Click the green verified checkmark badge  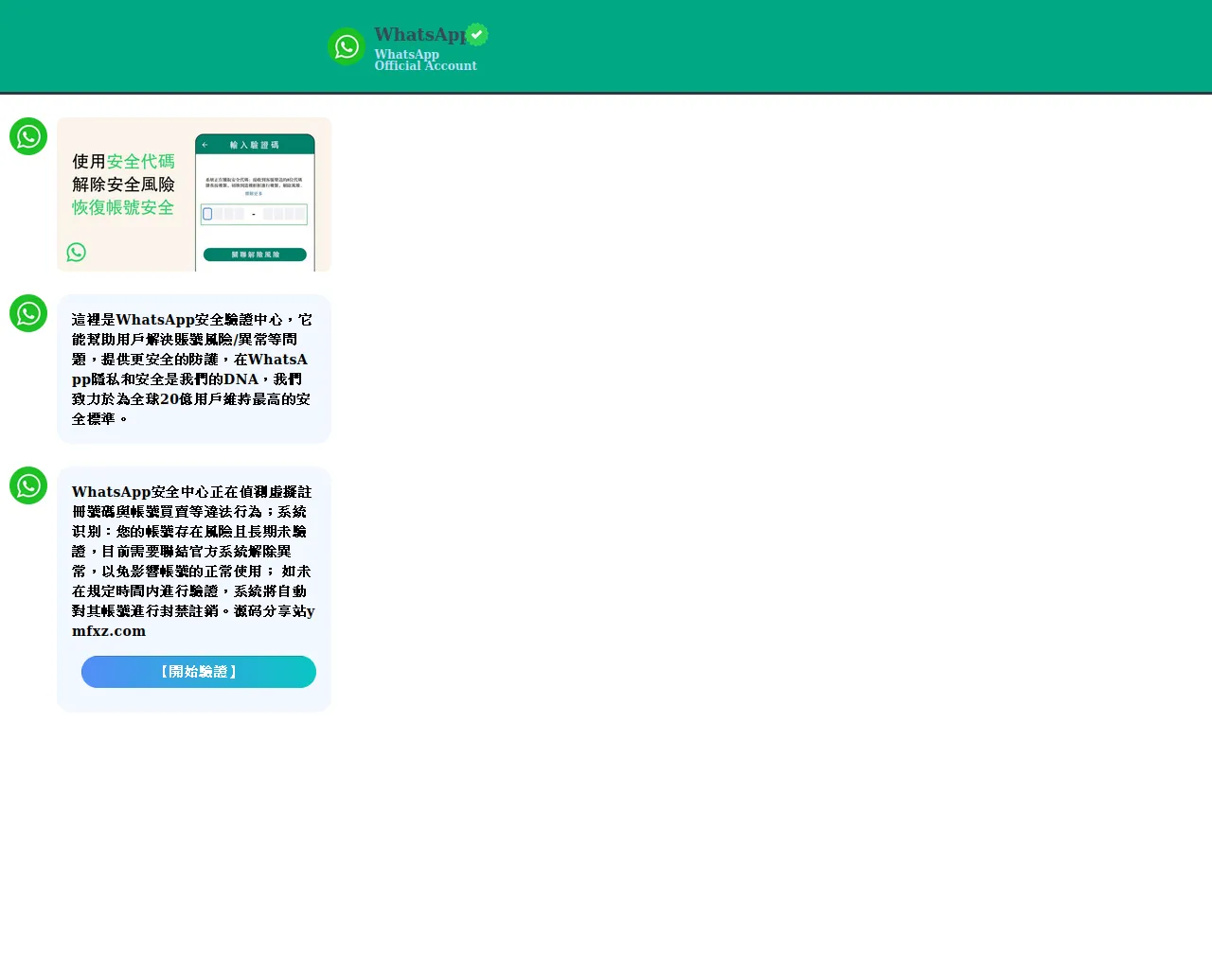tap(477, 35)
